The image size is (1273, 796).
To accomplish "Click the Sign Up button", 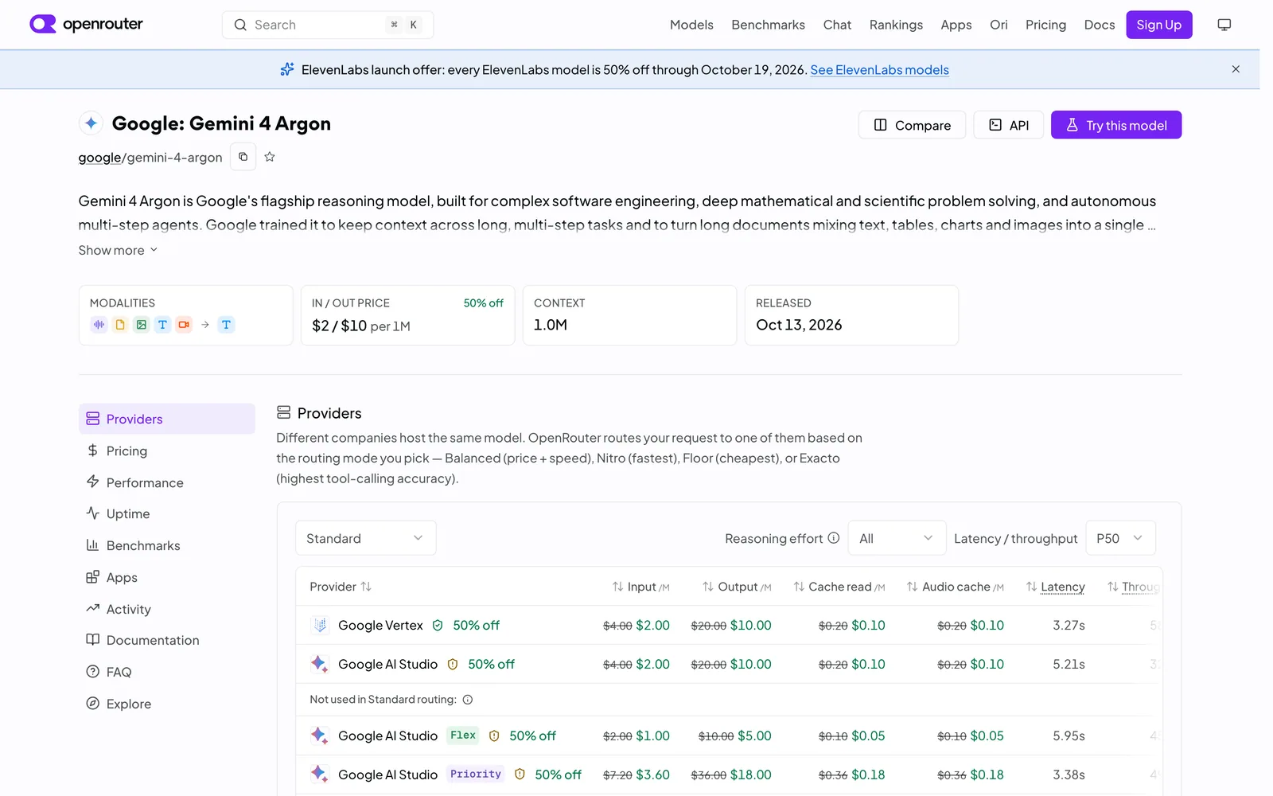I will [x=1158, y=25].
